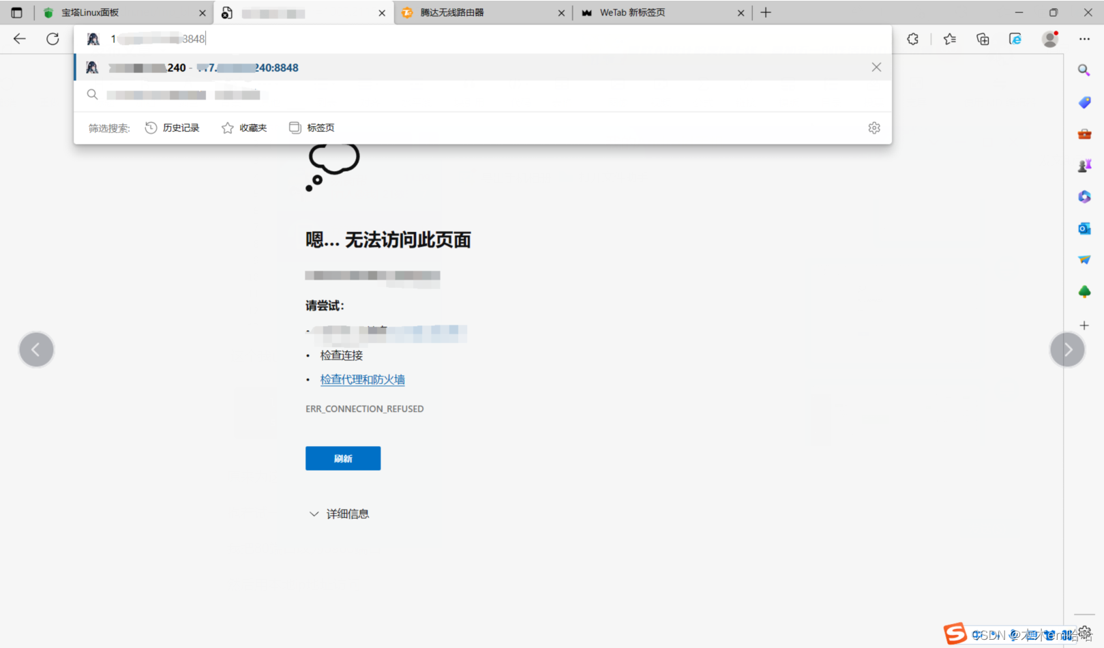Click the browser back arrow button

[20, 39]
